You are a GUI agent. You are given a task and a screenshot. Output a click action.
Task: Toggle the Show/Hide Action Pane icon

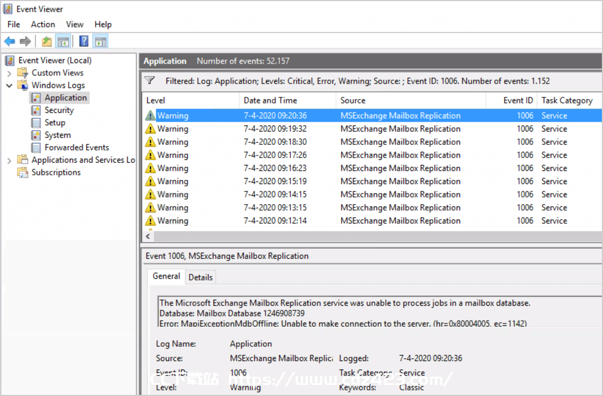point(101,41)
